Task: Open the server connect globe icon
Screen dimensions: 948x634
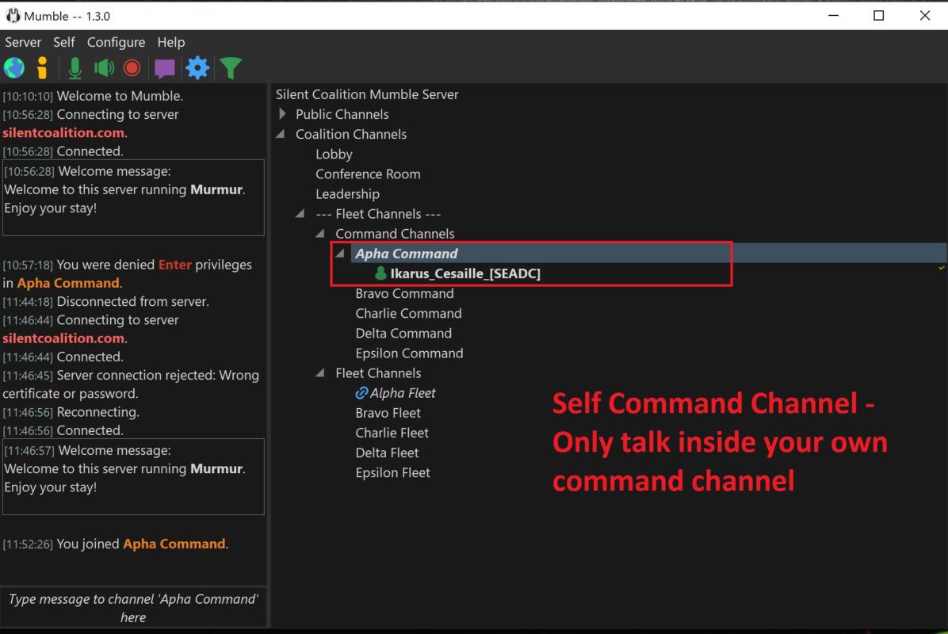Action: 14,67
